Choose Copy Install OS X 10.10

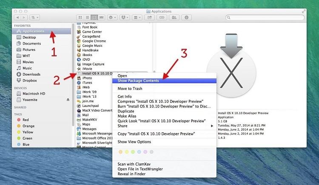(x=164, y=134)
